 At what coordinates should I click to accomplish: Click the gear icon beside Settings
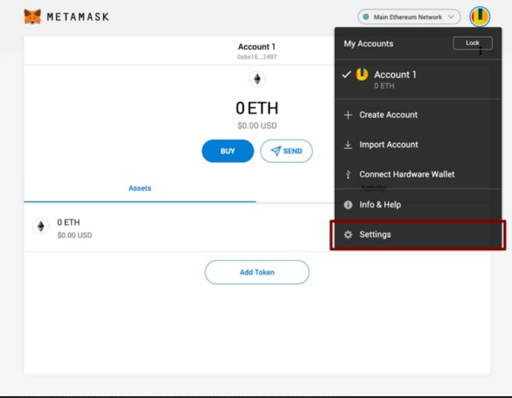(x=348, y=235)
